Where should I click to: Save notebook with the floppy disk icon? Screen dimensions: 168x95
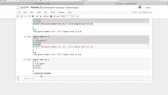18,16
